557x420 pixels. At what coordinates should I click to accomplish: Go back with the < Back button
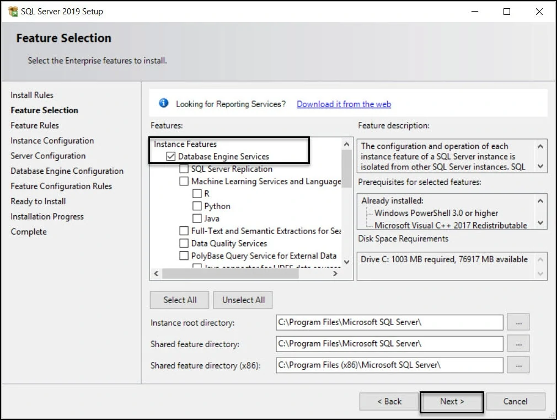(389, 401)
